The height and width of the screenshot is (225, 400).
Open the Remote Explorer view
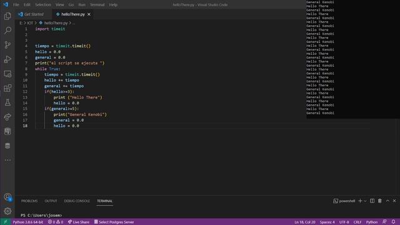[x=7, y=74]
